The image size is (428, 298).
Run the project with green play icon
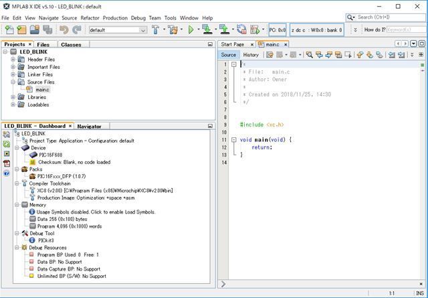coord(191,29)
